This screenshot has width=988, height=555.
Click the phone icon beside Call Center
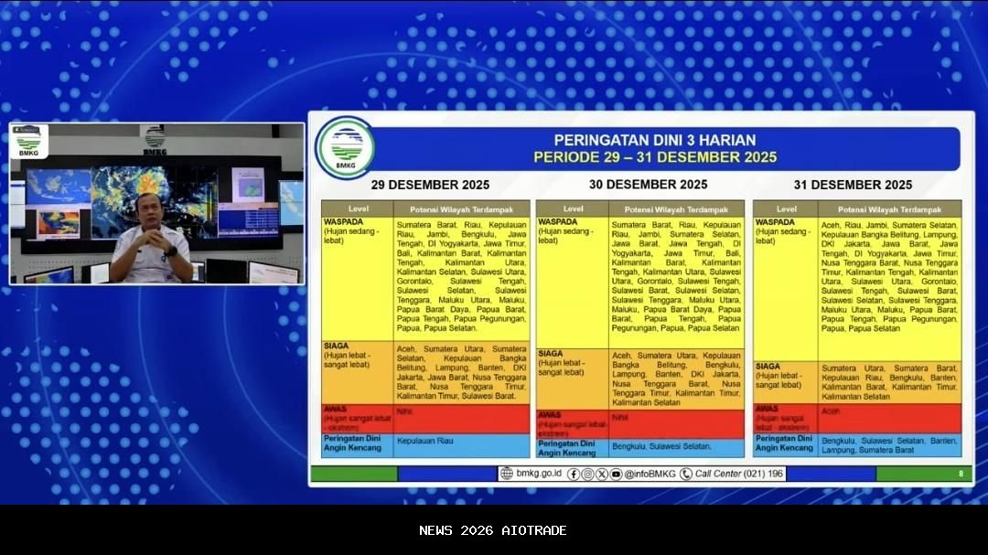[x=686, y=474]
